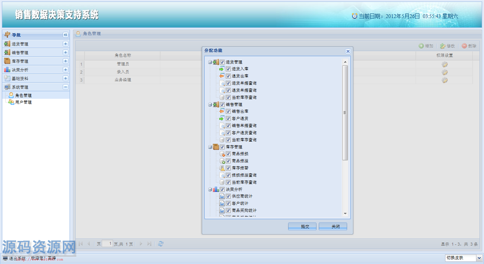Click the 角色管理 user icon in panel header
Viewport: 484px width, 264px height.
[x=78, y=34]
